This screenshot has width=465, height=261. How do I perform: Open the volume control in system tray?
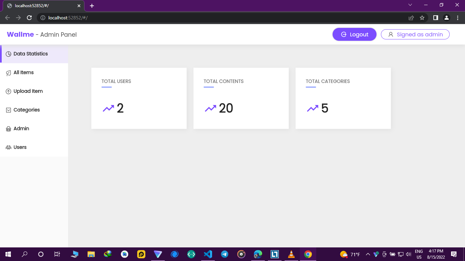408,254
